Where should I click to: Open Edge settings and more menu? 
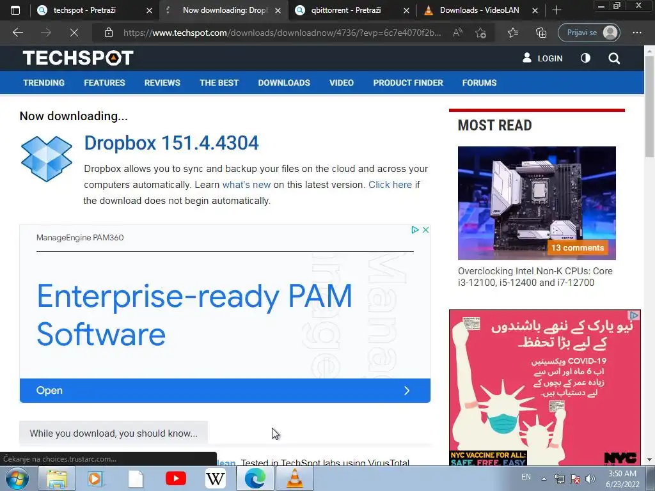click(636, 33)
